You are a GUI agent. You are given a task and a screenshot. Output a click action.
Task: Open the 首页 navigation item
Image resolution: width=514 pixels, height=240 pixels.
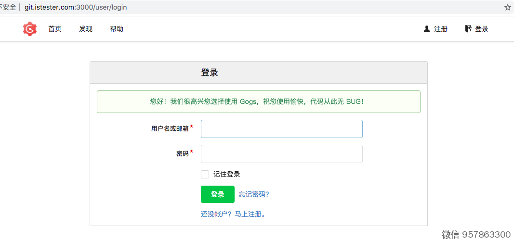pos(55,29)
